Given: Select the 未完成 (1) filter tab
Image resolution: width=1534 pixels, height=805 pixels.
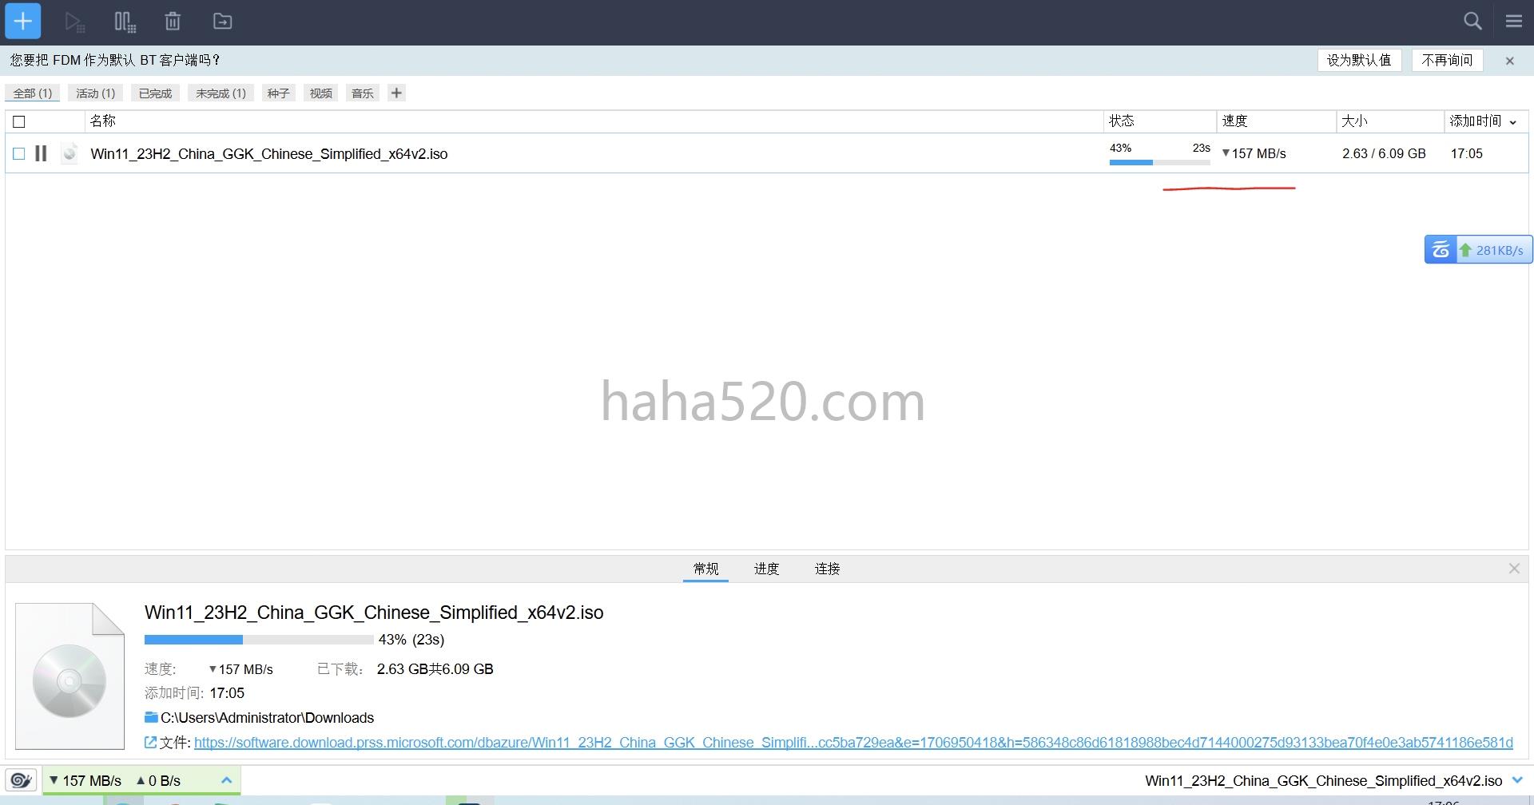Looking at the screenshot, I should point(221,93).
